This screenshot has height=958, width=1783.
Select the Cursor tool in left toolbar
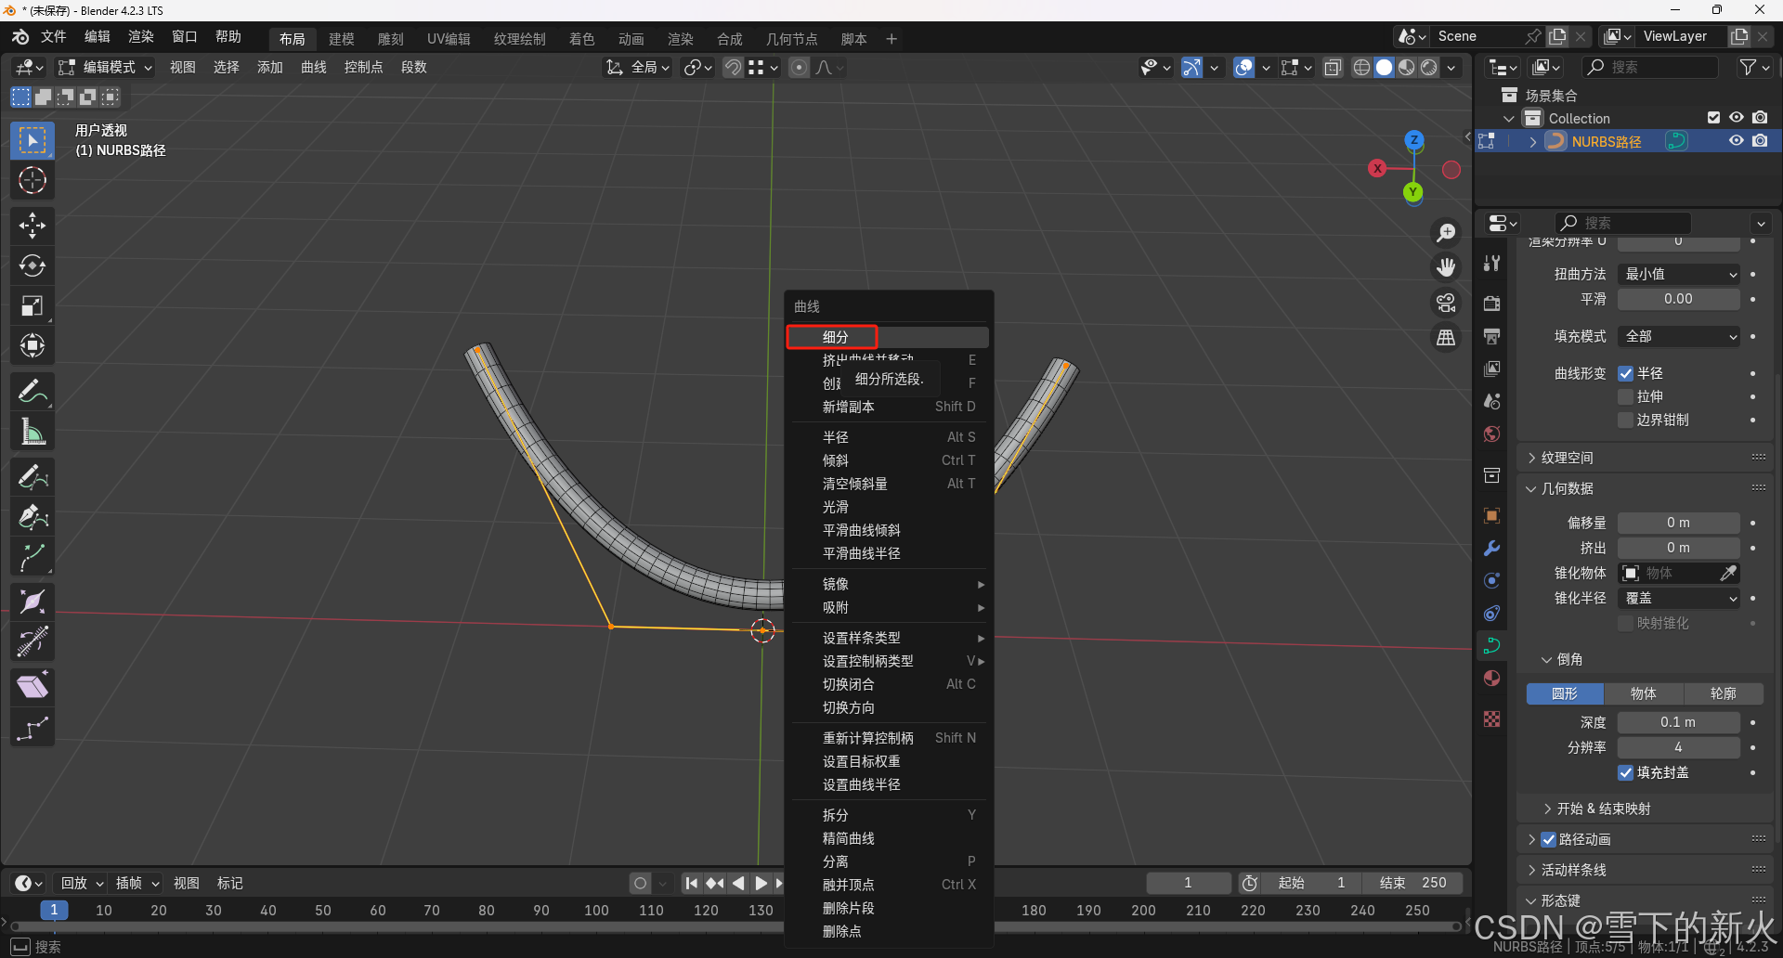pyautogui.click(x=33, y=180)
